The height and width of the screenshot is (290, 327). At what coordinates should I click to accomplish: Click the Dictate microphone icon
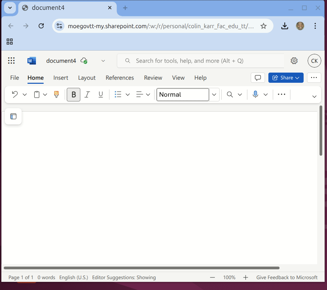pyautogui.click(x=256, y=95)
